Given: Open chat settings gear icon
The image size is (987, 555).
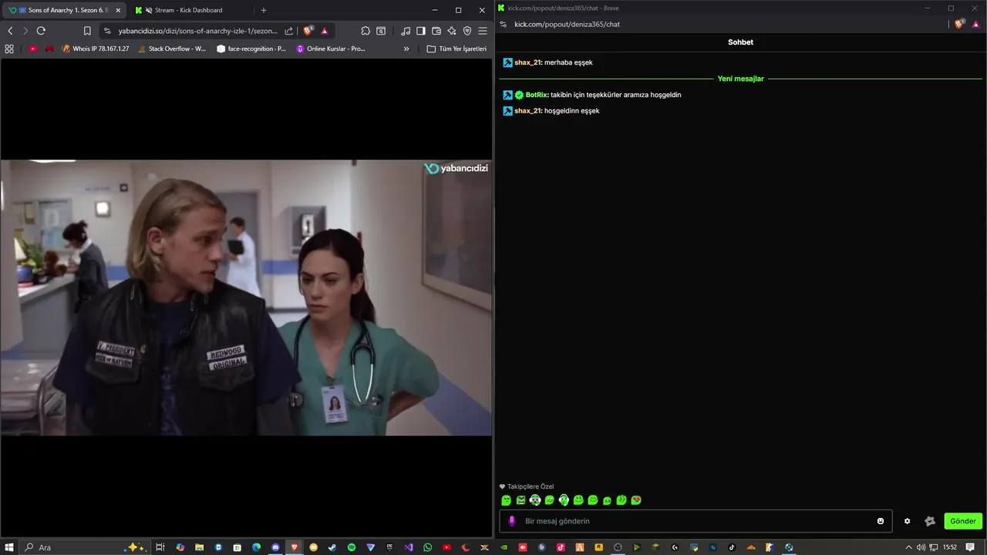Looking at the screenshot, I should (x=907, y=521).
